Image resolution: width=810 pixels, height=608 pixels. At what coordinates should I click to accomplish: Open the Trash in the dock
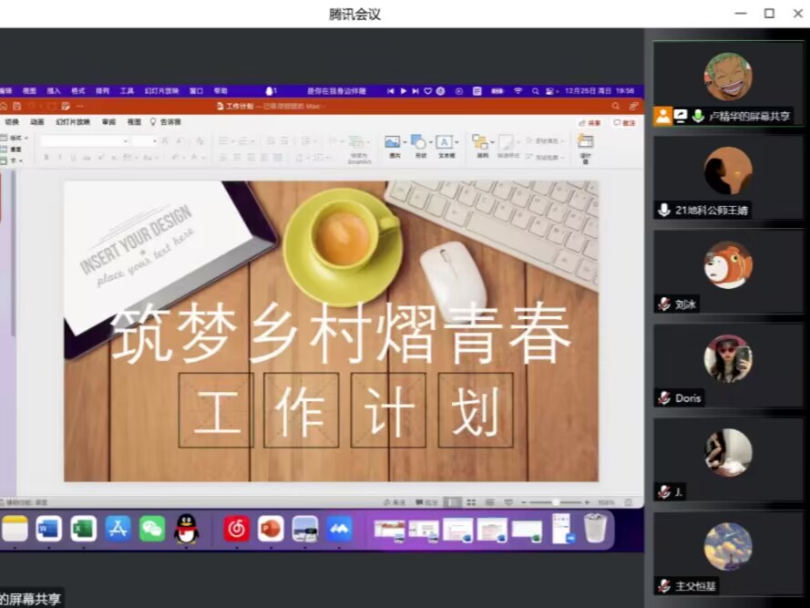pos(595,528)
